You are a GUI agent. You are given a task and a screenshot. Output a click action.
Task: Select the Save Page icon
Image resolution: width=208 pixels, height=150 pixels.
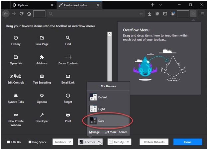pos(42,38)
